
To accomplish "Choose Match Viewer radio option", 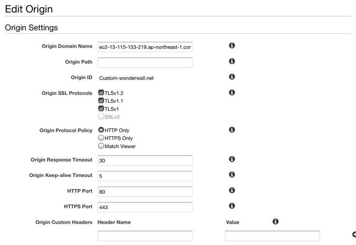I will pos(101,146).
